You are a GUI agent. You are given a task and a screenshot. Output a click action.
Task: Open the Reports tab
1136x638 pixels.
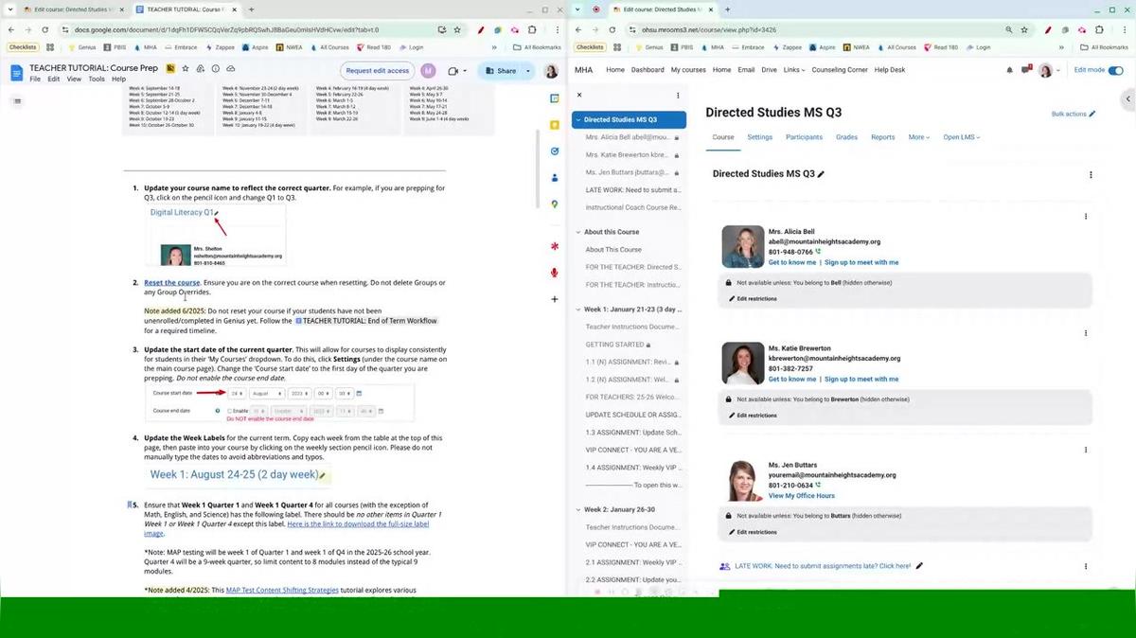coord(883,137)
